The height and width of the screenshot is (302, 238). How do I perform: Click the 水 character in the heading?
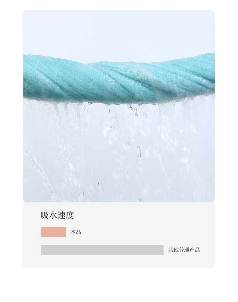(53, 215)
